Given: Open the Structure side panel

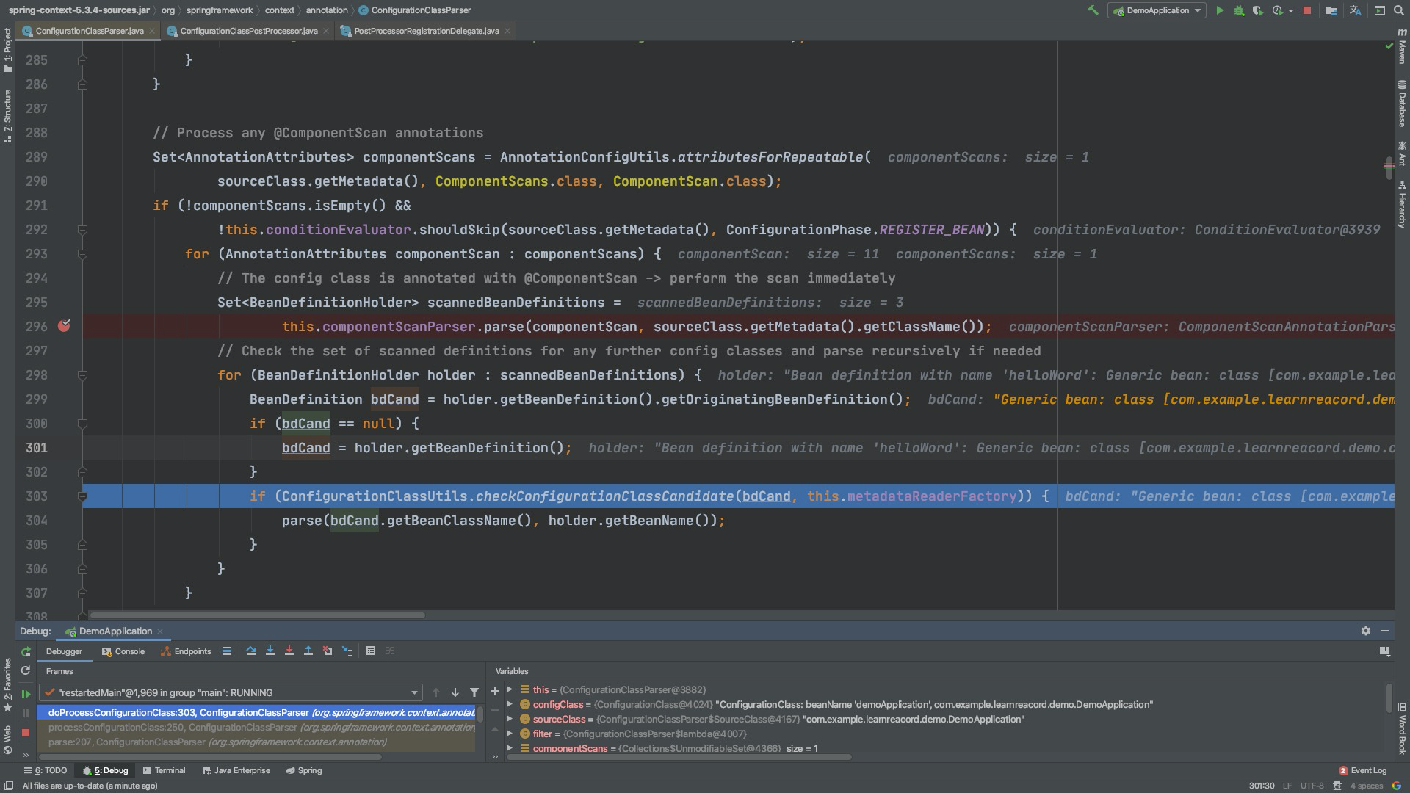Looking at the screenshot, I should tap(7, 115).
